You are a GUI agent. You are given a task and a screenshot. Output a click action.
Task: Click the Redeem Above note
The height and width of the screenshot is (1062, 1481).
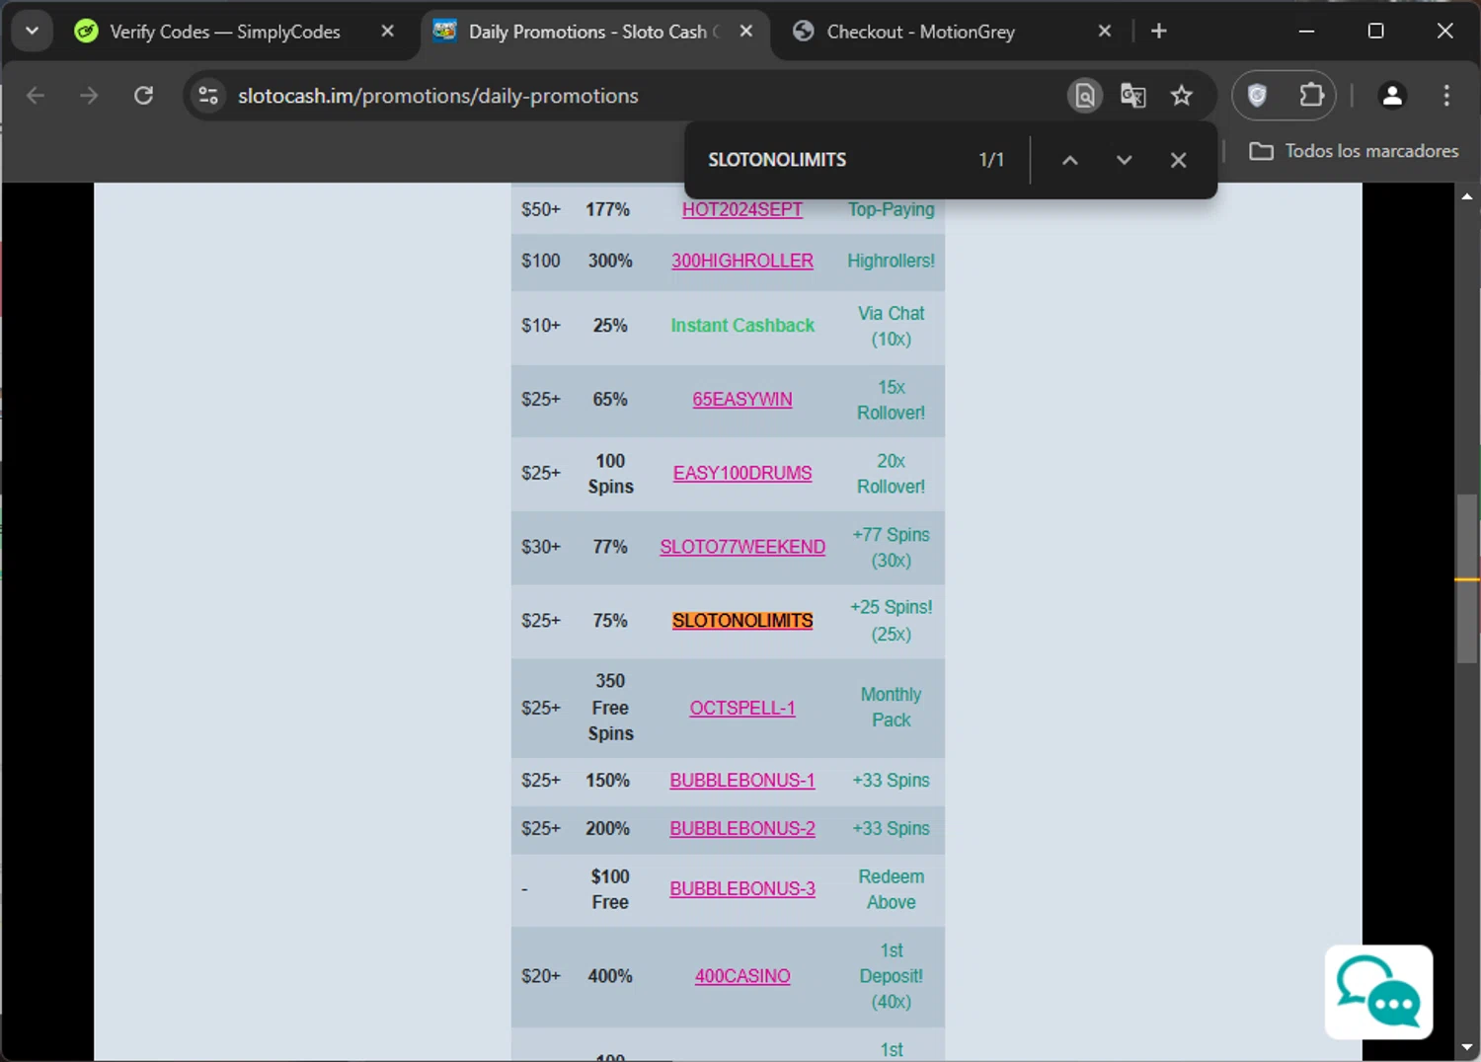(891, 889)
